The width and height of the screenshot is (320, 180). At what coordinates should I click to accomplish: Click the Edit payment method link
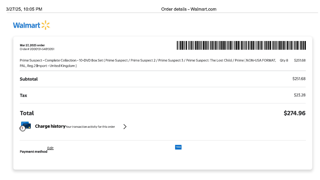tap(50, 148)
